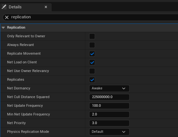Viewport: 178px width, 137px height.
Task: Click the Details panel pencil icon
Action: point(4,7)
